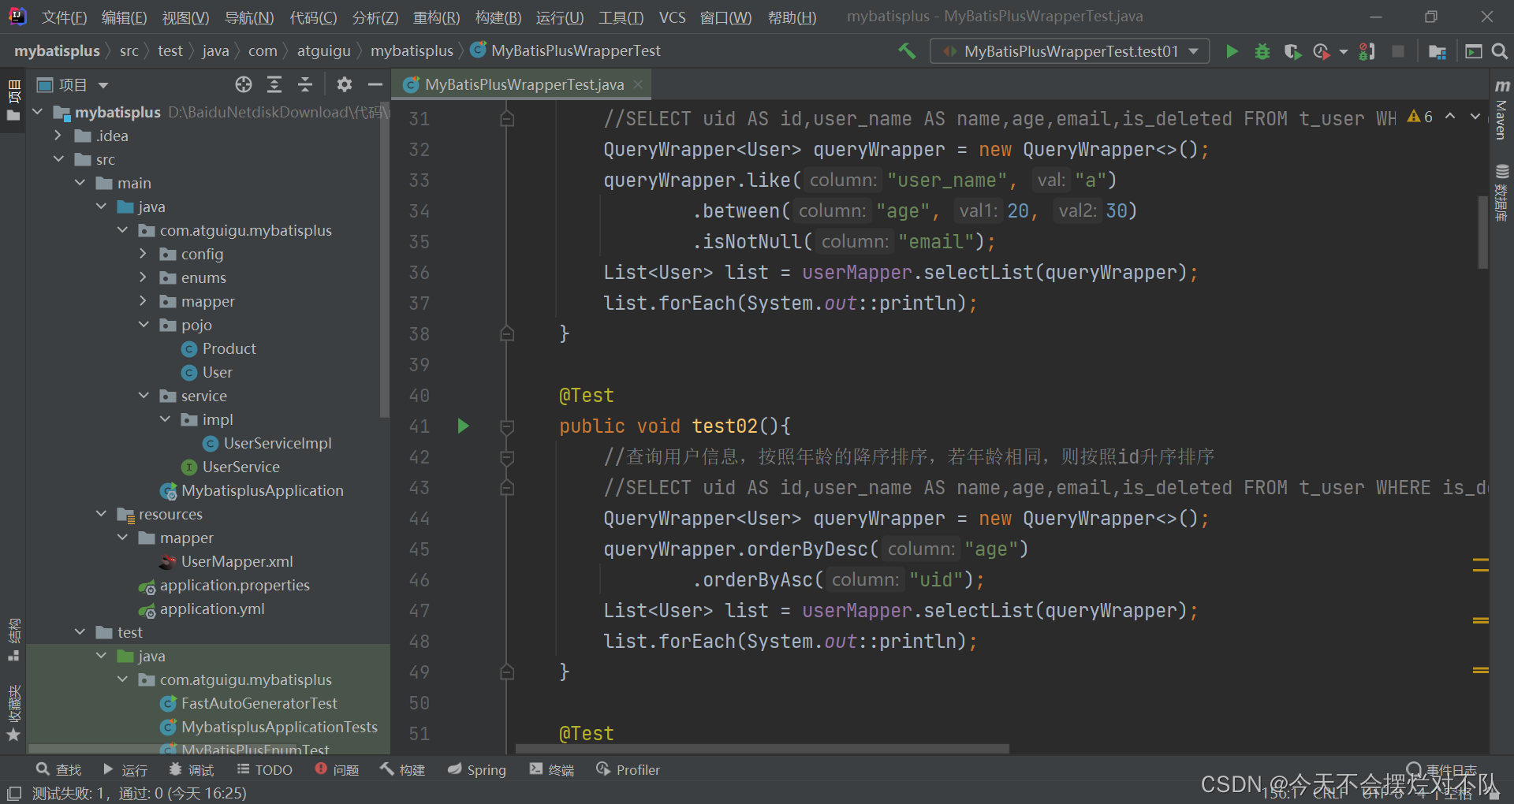This screenshot has height=804, width=1514.
Task: Toggle fold marker at line 31 comment
Action: click(x=507, y=119)
